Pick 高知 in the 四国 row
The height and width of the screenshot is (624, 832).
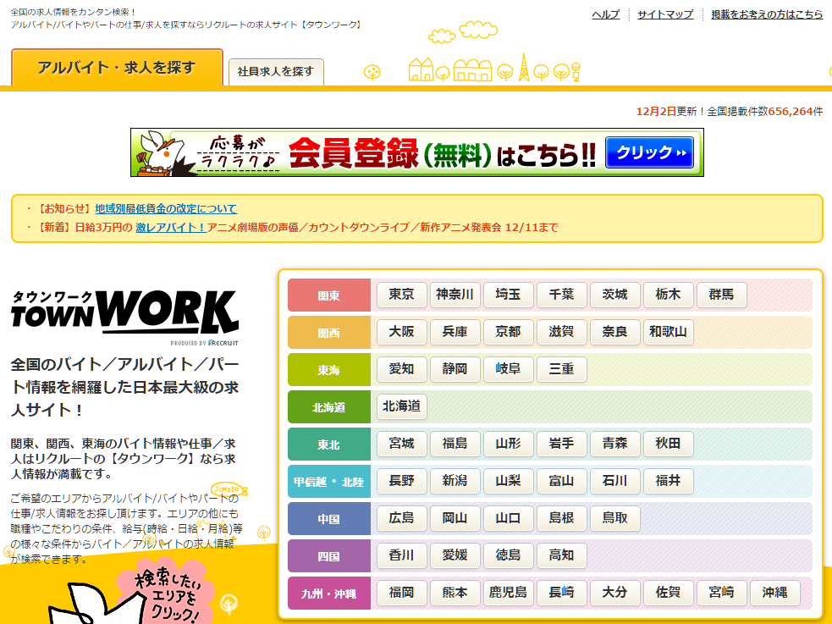point(561,555)
